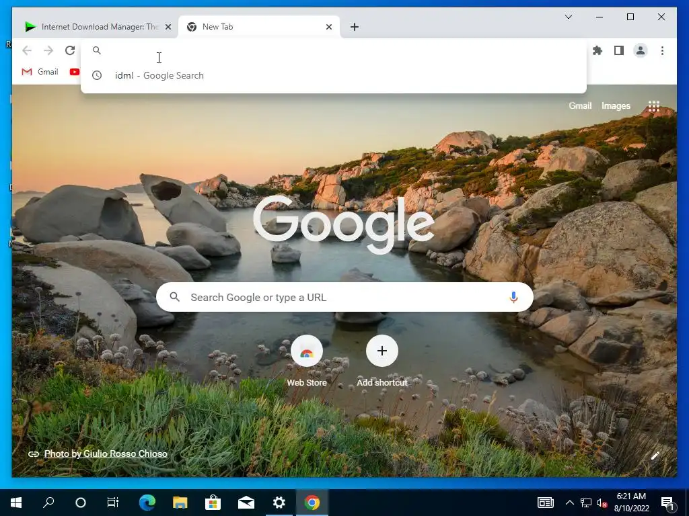The height and width of the screenshot is (516, 689).
Task: Choose the 'idm! - Google Search' suggestion
Action: click(334, 75)
